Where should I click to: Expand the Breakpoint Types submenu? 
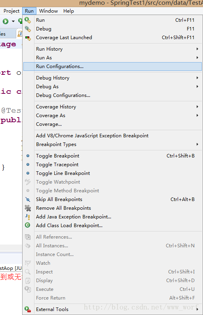click(x=112, y=144)
